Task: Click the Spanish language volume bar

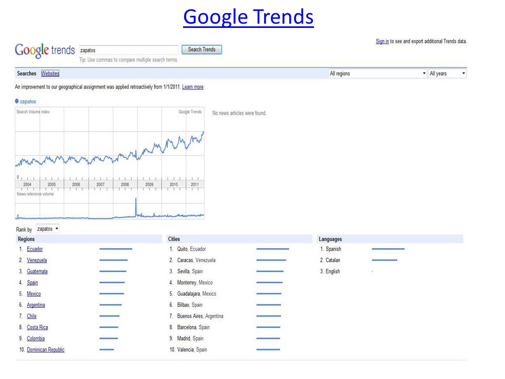Action: coord(388,249)
